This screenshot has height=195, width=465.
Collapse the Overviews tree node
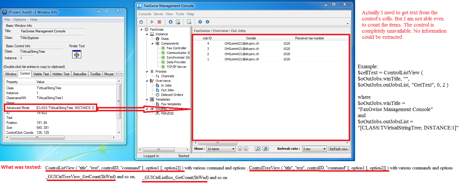147,81
